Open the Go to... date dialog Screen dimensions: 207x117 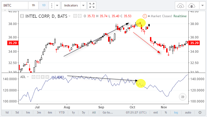click(x=108, y=112)
